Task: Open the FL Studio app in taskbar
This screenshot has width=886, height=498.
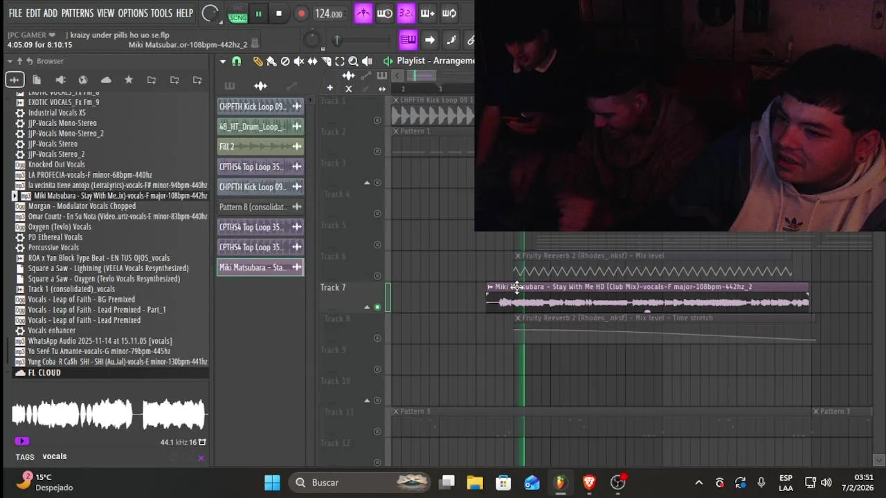Action: click(x=560, y=482)
